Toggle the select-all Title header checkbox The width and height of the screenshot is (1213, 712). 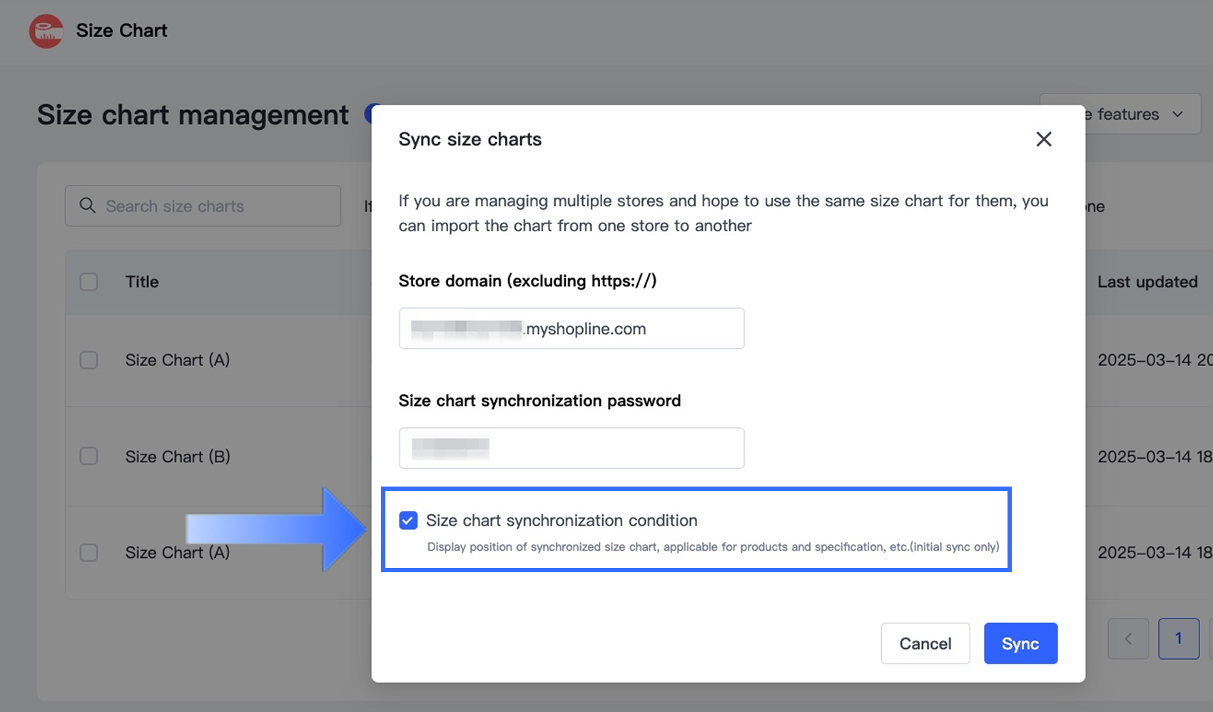(89, 282)
